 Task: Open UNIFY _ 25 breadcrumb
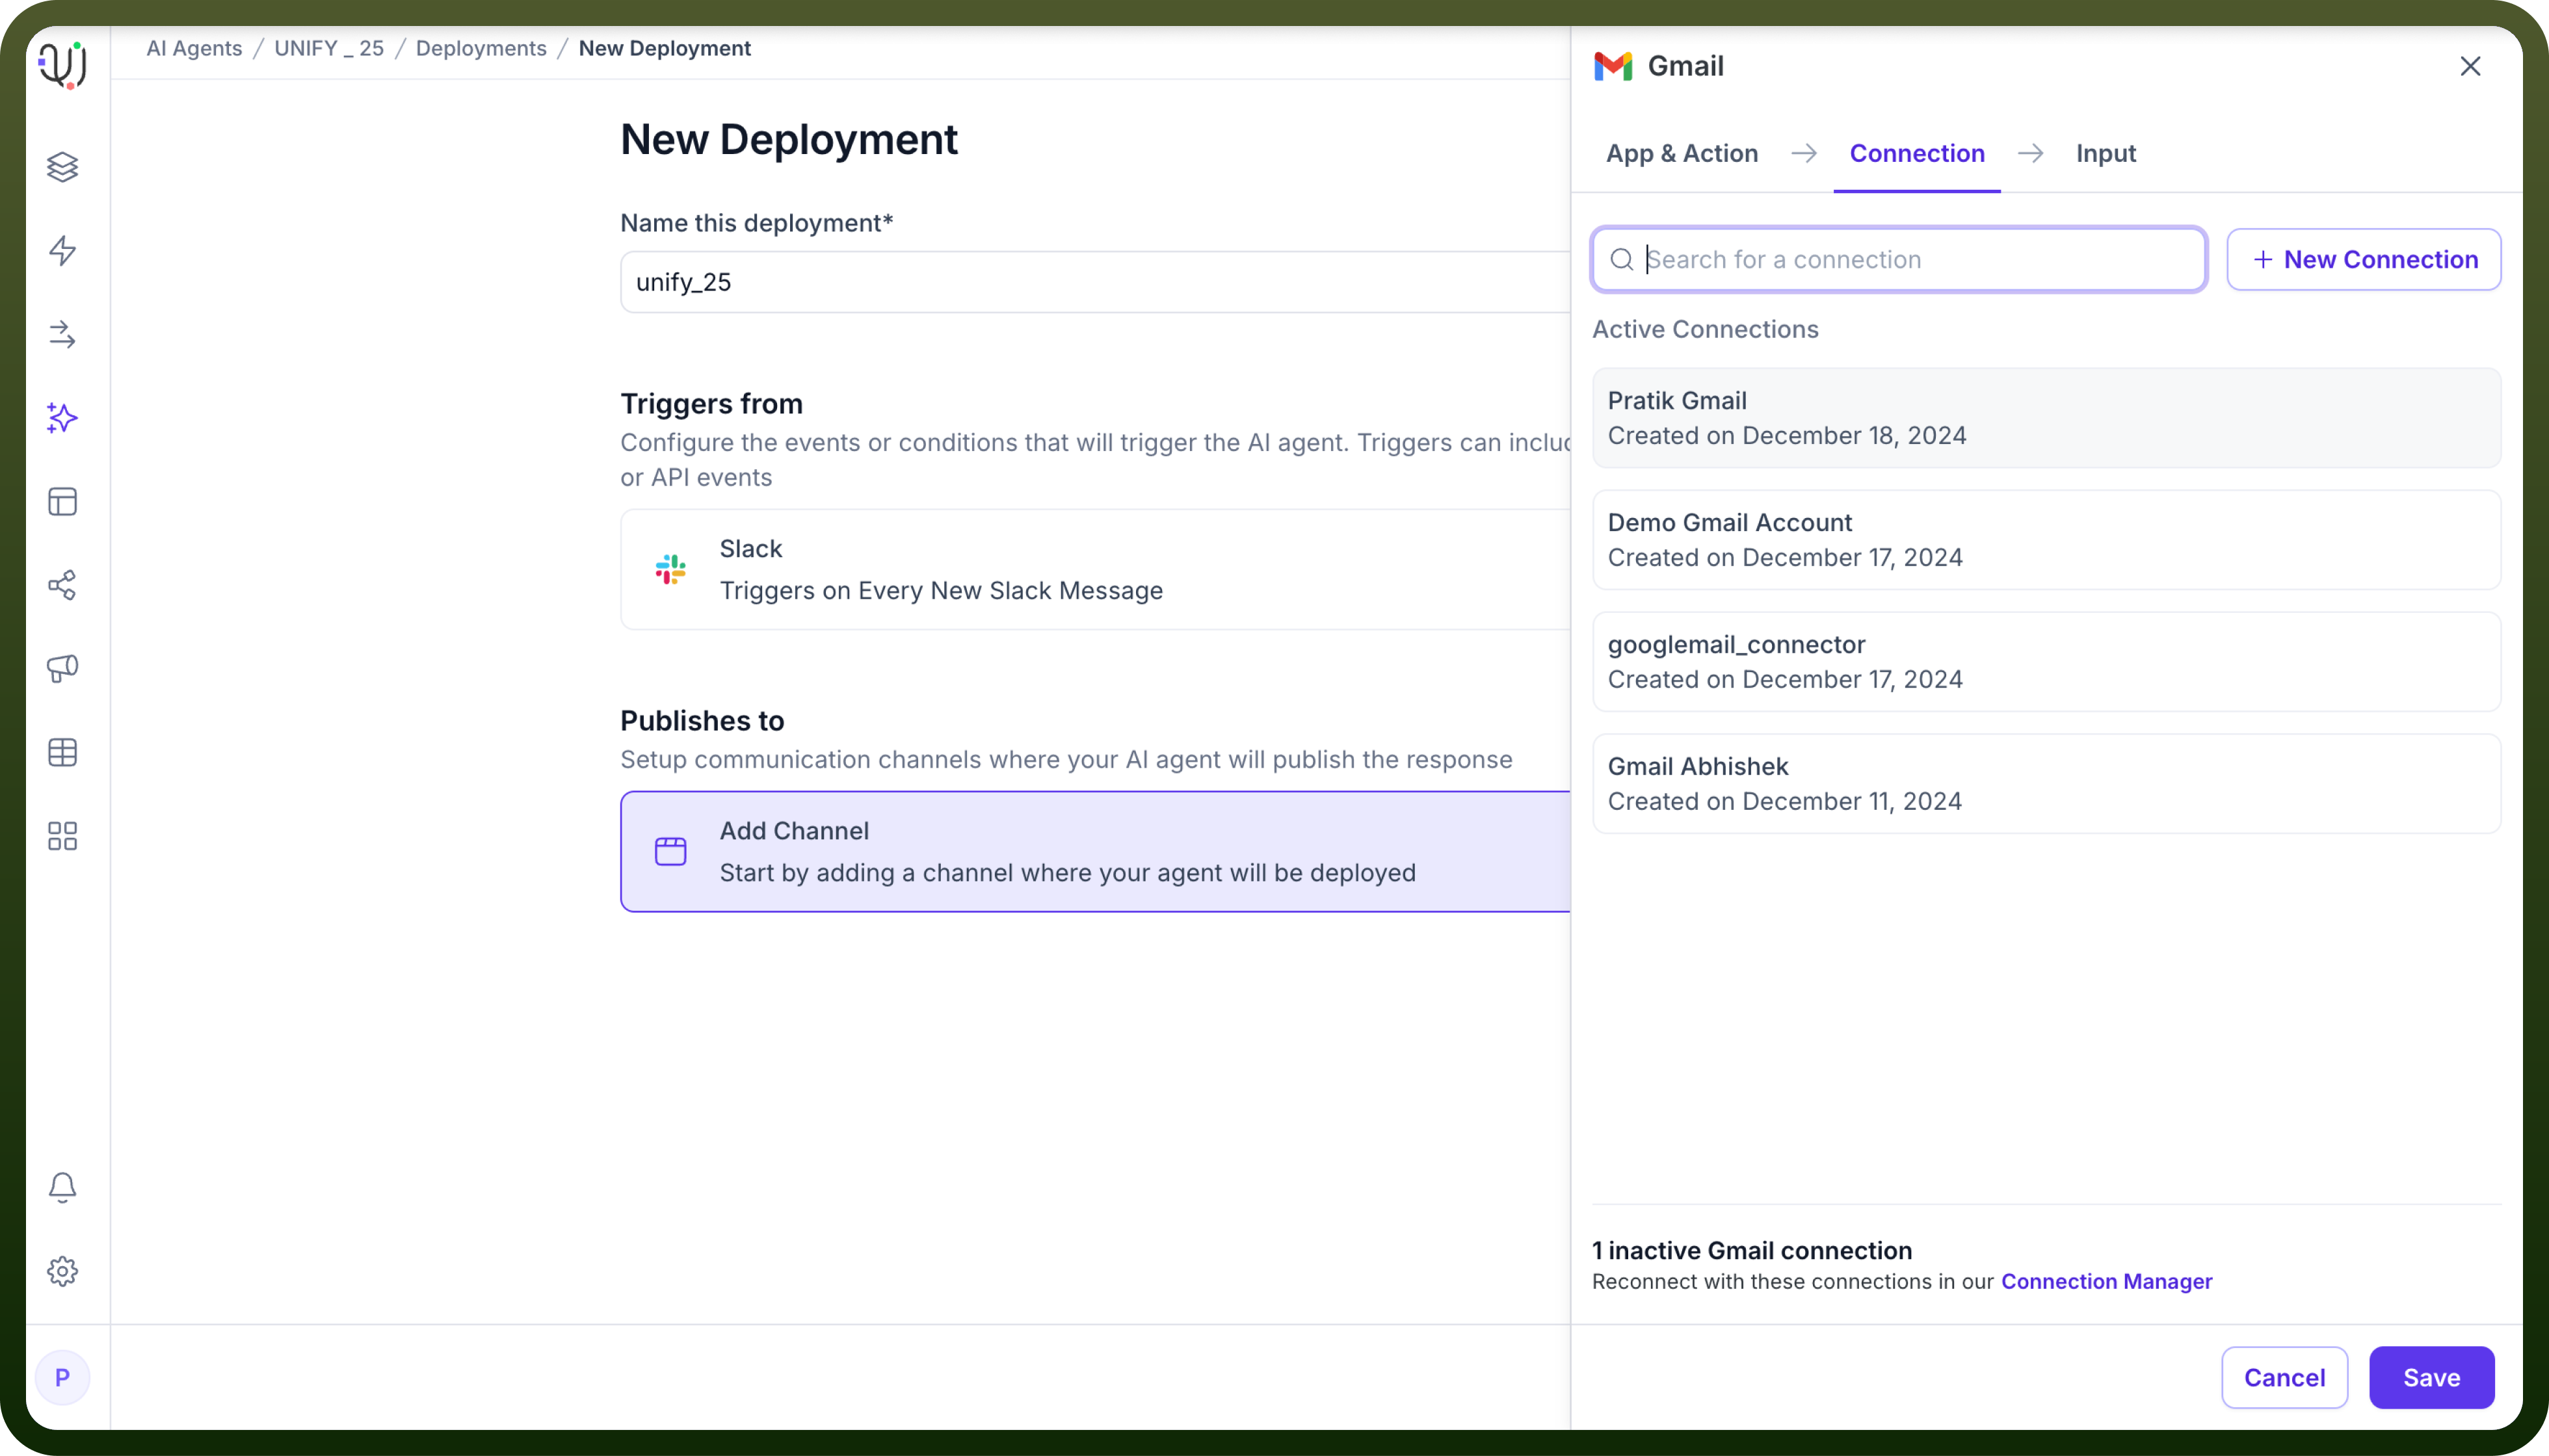point(329,48)
